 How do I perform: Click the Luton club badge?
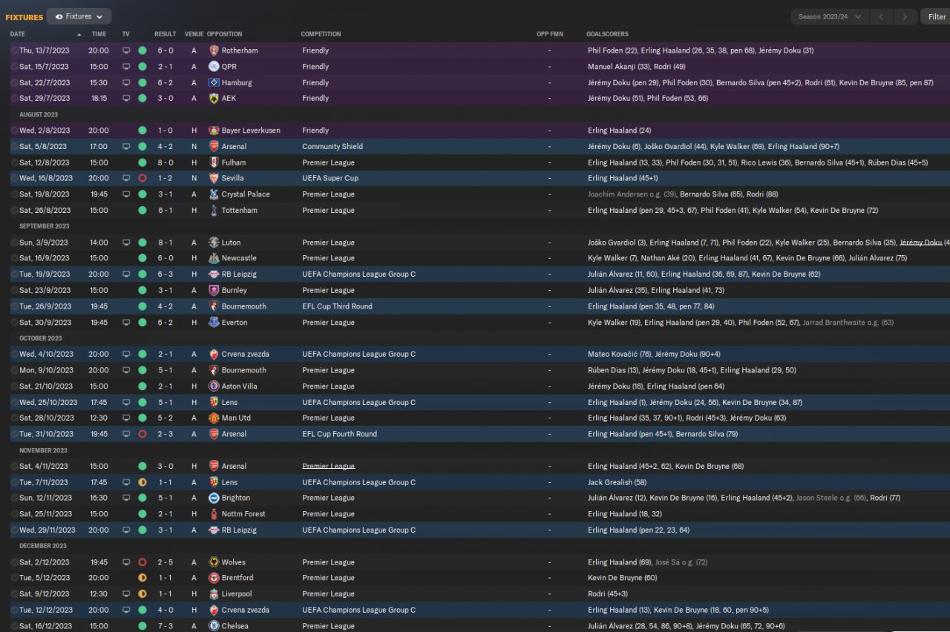coord(214,243)
